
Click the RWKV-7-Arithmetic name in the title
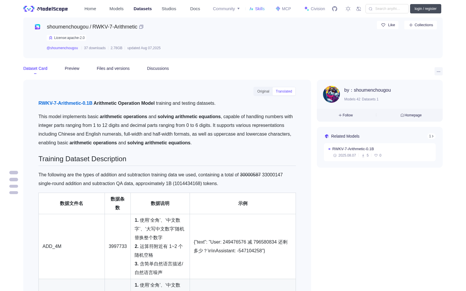click(115, 27)
